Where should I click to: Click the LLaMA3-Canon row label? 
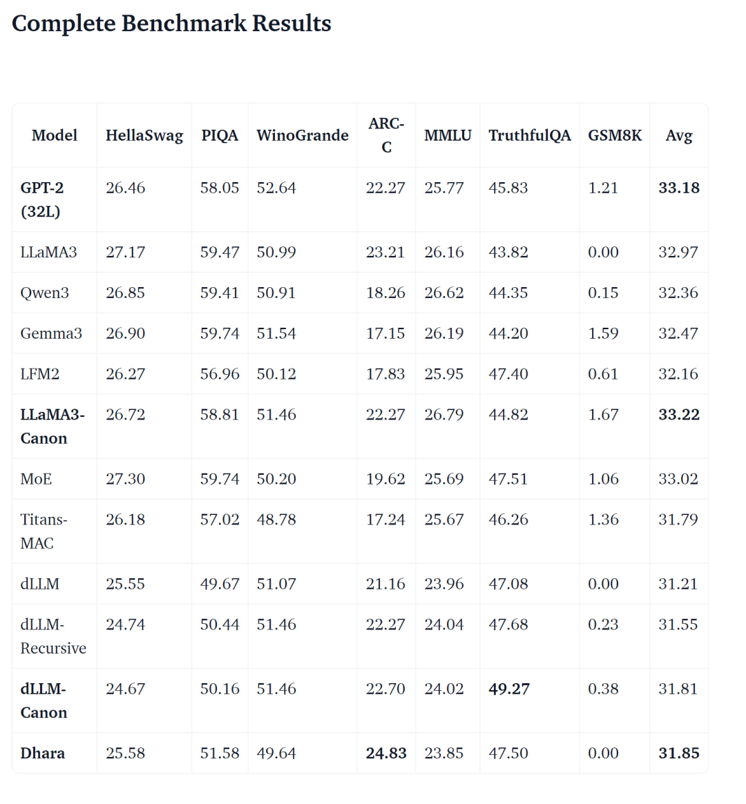click(x=52, y=426)
